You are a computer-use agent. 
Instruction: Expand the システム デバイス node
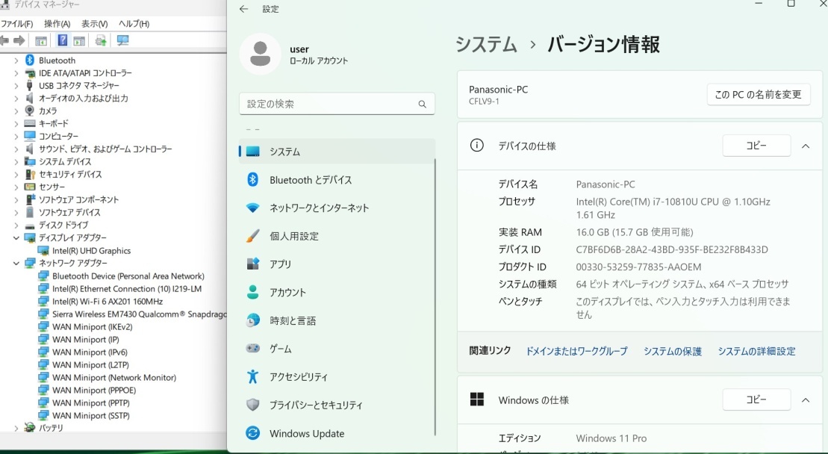tap(16, 161)
